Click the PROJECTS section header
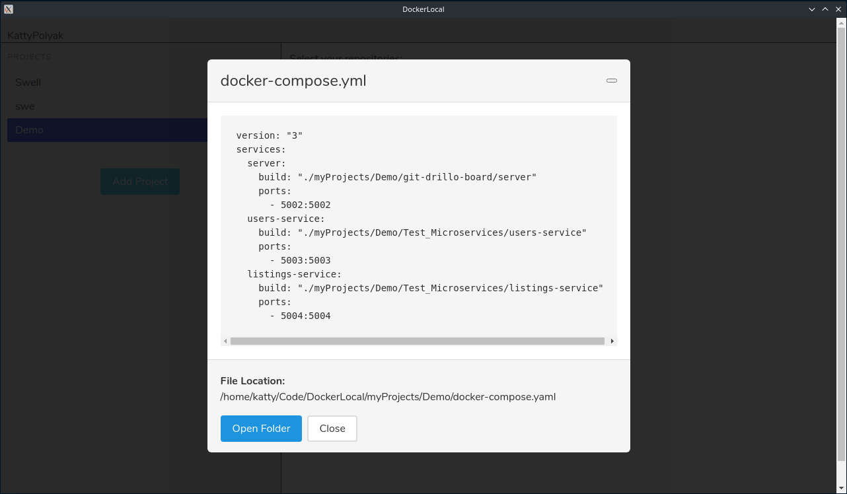The width and height of the screenshot is (847, 494). [29, 56]
